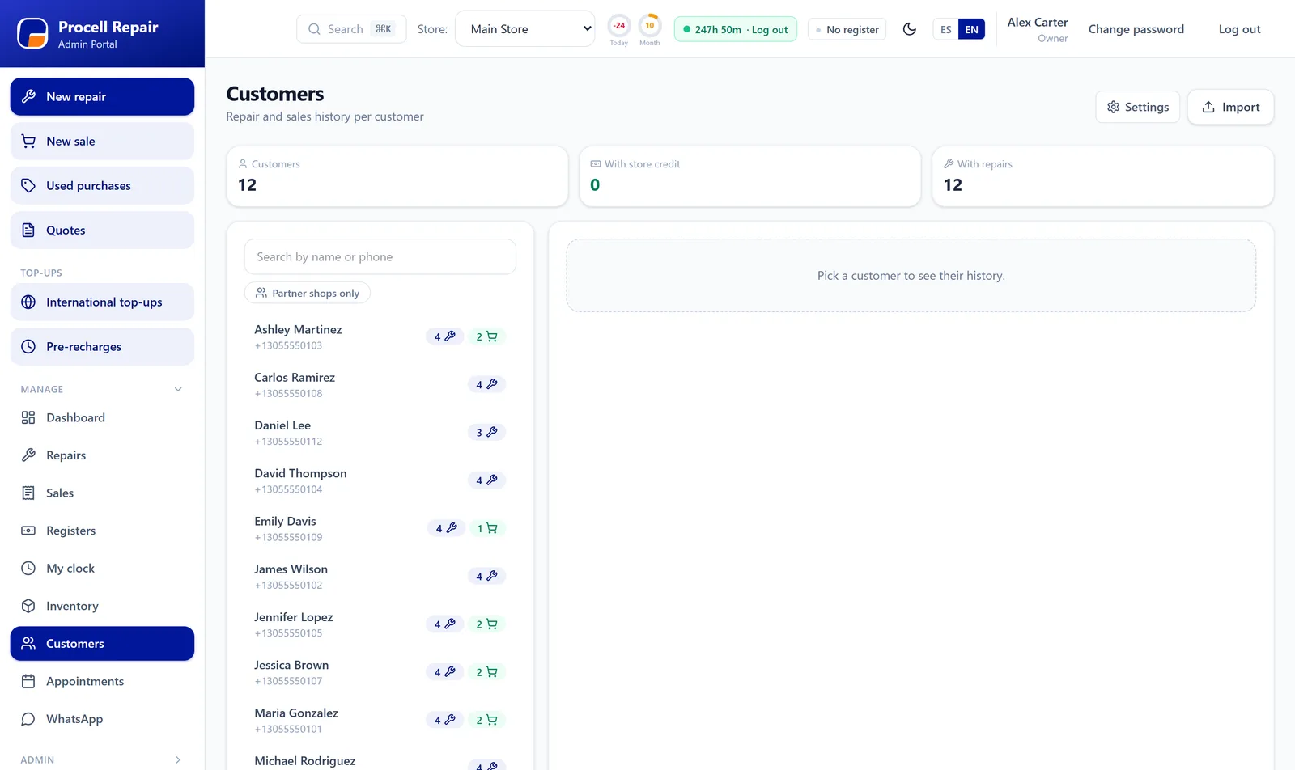1295x770 pixels.
Task: Select customer Jessica Brown
Action: pyautogui.click(x=380, y=672)
